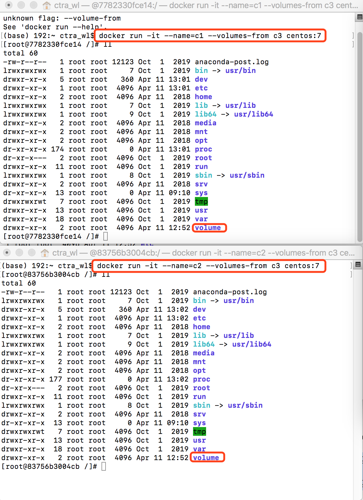
Task: Click the split pane icon in the c1 terminal window
Action: click(359, 17)
